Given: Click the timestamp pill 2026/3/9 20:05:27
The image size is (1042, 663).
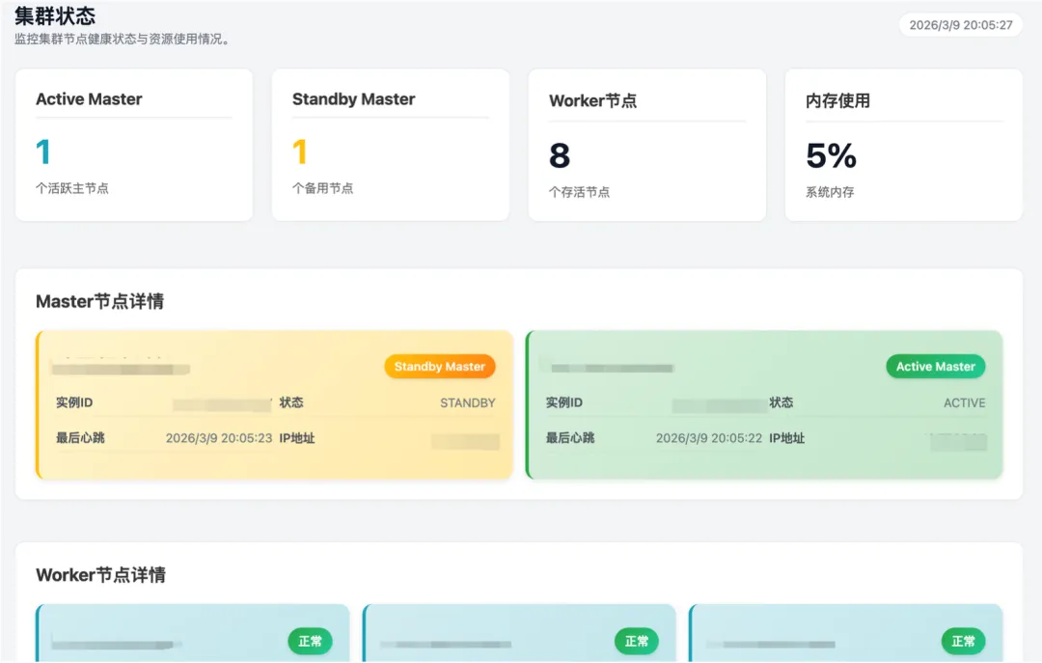Looking at the screenshot, I should point(960,25).
